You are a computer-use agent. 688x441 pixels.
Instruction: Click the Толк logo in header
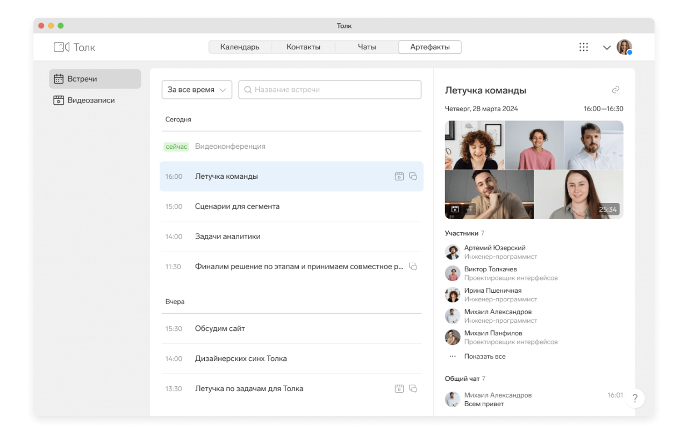pyautogui.click(x=74, y=47)
